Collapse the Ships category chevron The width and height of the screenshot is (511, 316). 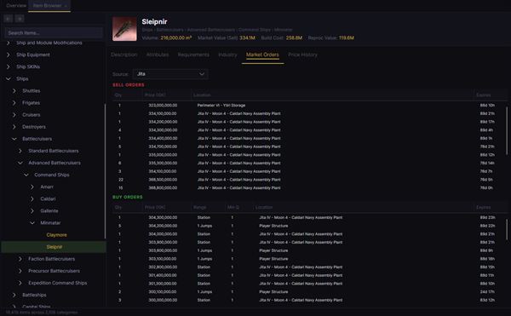coord(9,79)
